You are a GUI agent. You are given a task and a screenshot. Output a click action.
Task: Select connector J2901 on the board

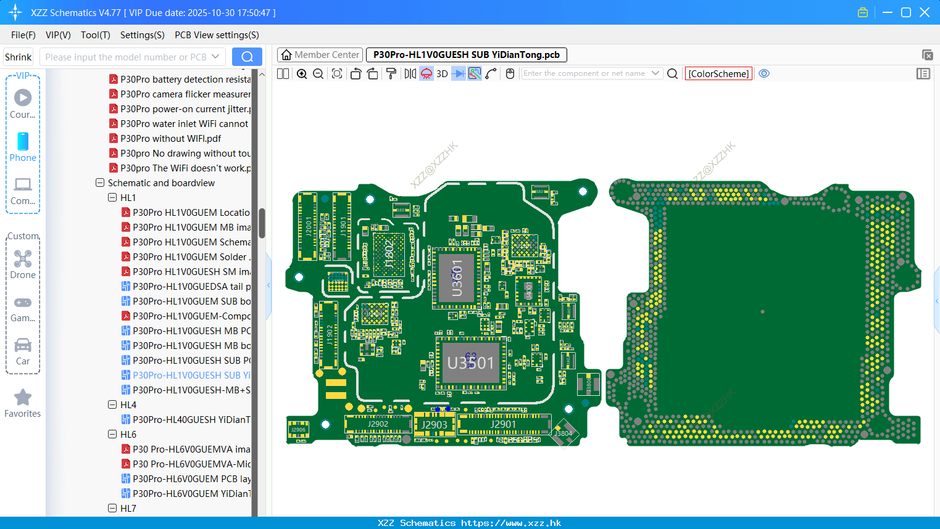[x=503, y=424]
